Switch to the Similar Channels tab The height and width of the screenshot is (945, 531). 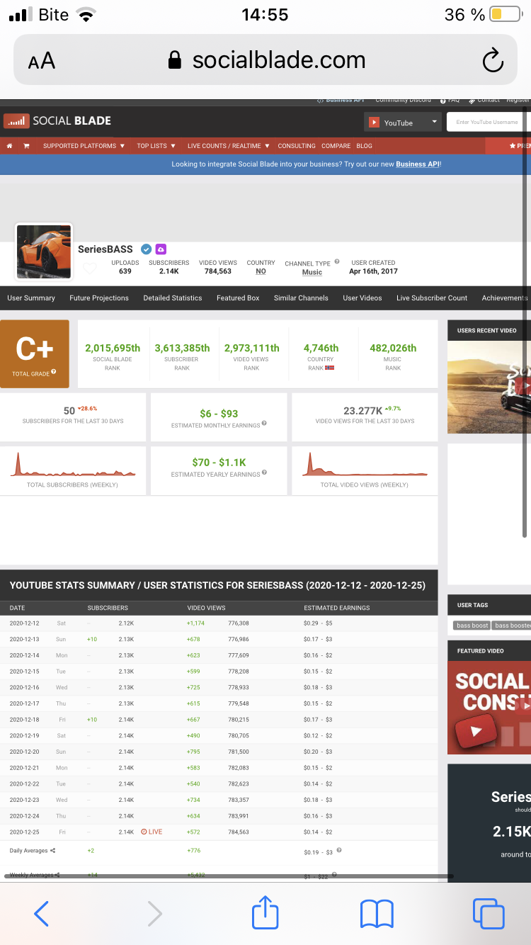tap(301, 298)
